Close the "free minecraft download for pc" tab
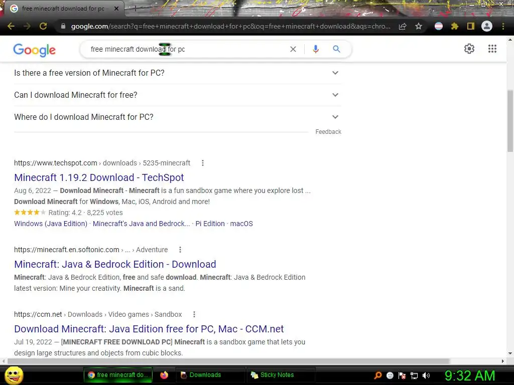Image resolution: width=514 pixels, height=385 pixels. [x=116, y=9]
